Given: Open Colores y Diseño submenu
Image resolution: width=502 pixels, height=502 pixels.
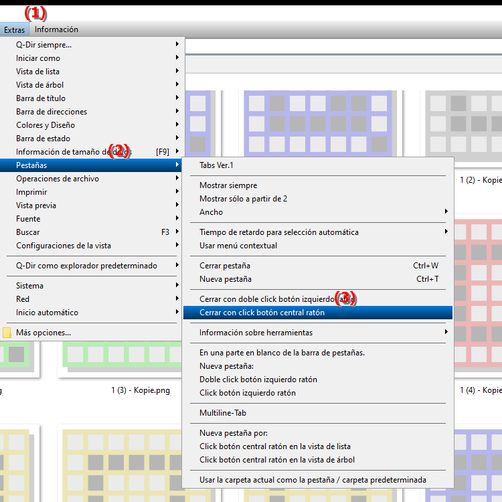Looking at the screenshot, I should click(x=91, y=125).
